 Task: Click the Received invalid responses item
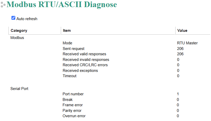click(x=86, y=60)
